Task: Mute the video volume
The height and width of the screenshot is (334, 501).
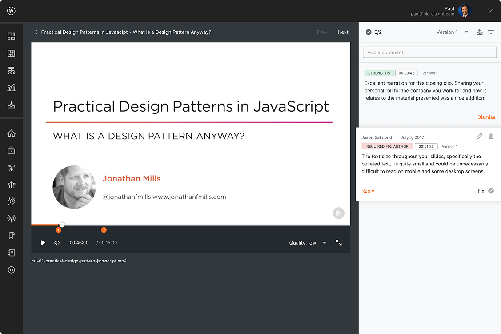Action: [x=57, y=243]
